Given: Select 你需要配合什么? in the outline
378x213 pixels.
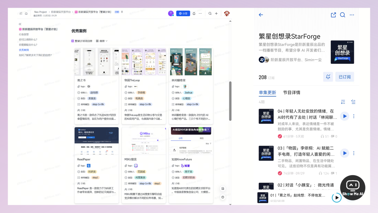Looking at the screenshot, I should 28,45.
